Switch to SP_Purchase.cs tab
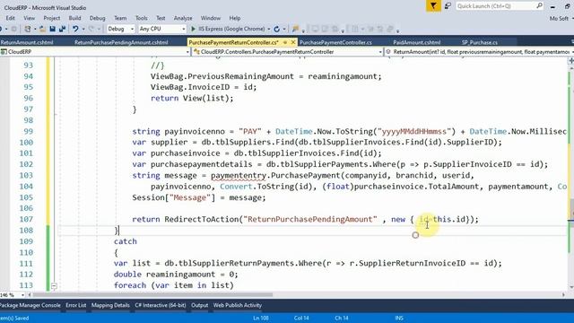The image size is (574, 323). [x=480, y=42]
